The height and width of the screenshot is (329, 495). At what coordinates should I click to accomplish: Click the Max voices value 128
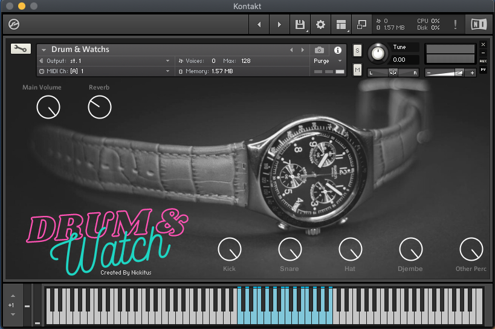click(x=246, y=61)
